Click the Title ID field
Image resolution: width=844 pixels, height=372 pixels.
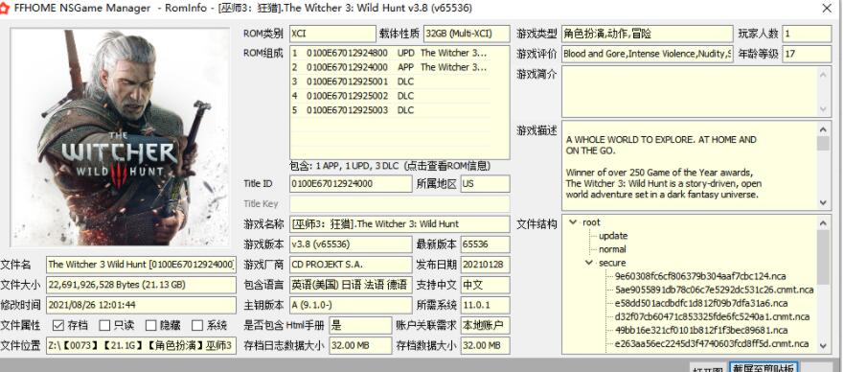coord(351,183)
